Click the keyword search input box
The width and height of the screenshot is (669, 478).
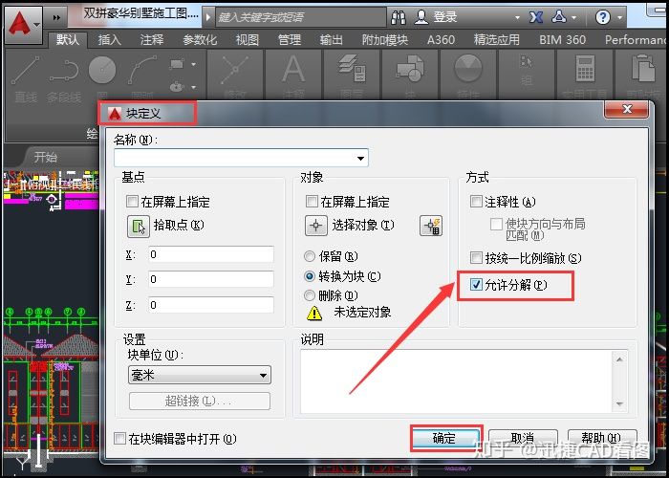(301, 17)
